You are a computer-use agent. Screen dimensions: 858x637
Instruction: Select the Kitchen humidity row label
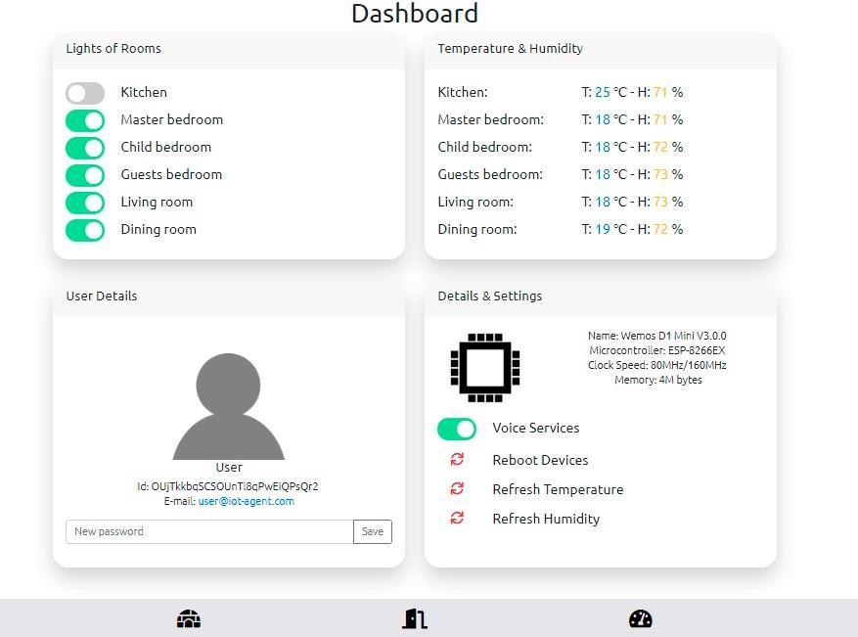click(x=463, y=92)
